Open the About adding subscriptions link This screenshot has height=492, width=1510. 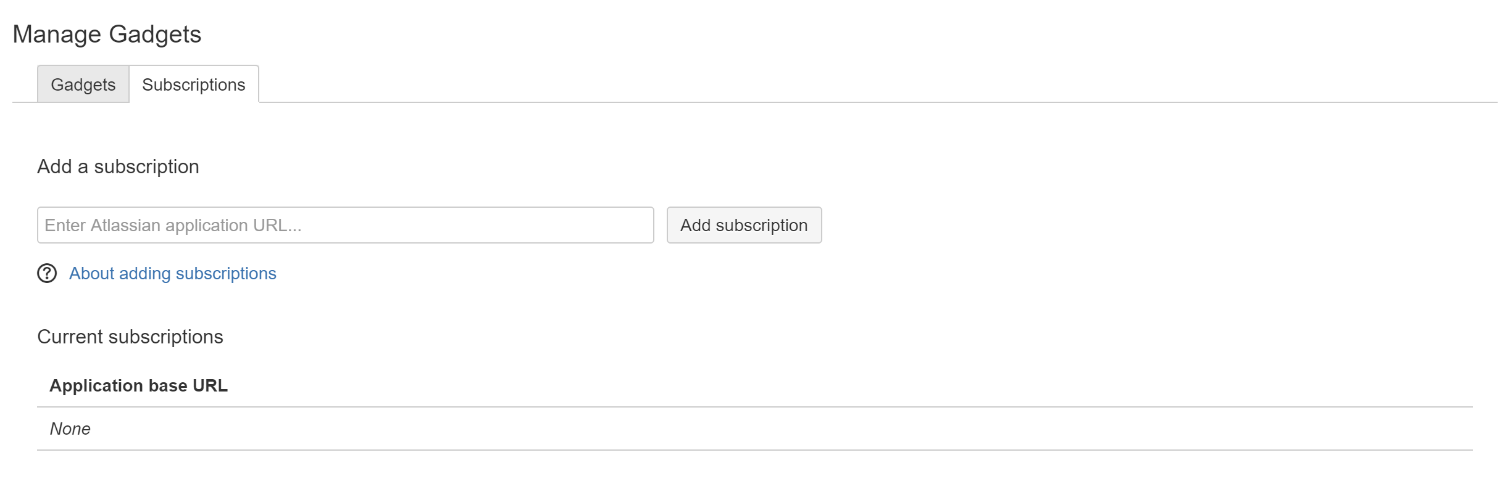172,273
